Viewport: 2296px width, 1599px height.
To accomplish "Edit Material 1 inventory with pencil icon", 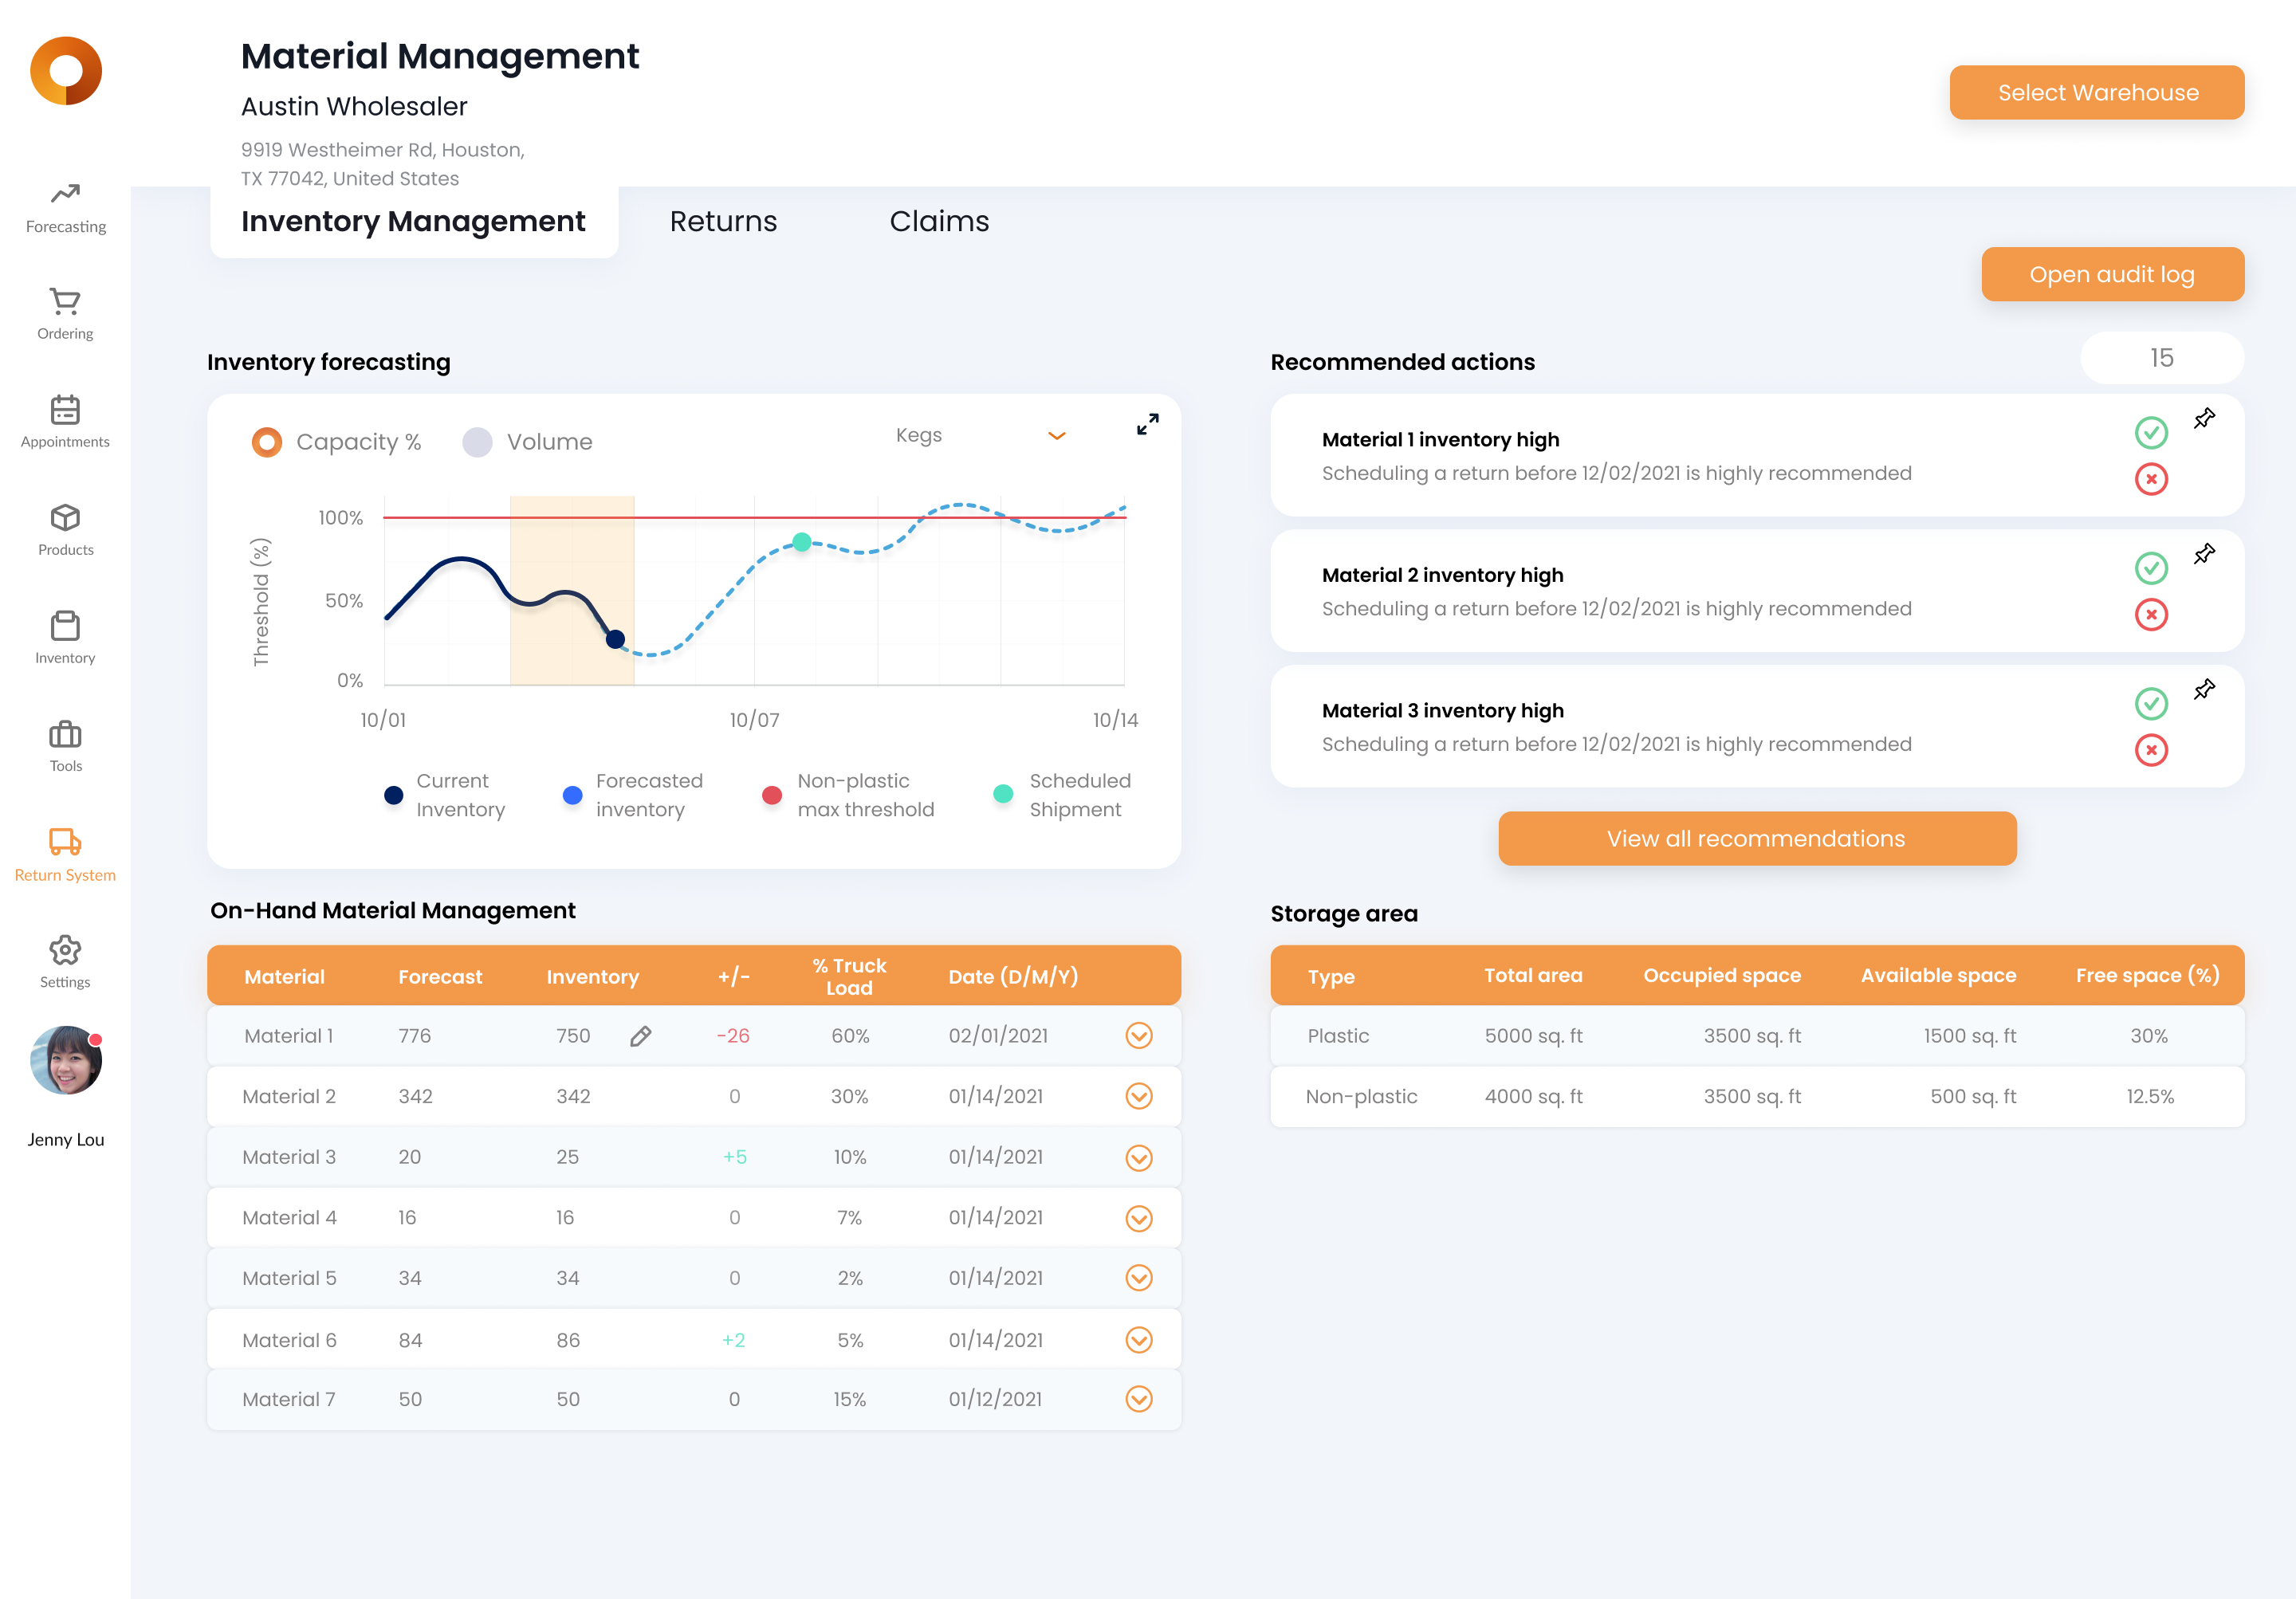I will 641,1036.
